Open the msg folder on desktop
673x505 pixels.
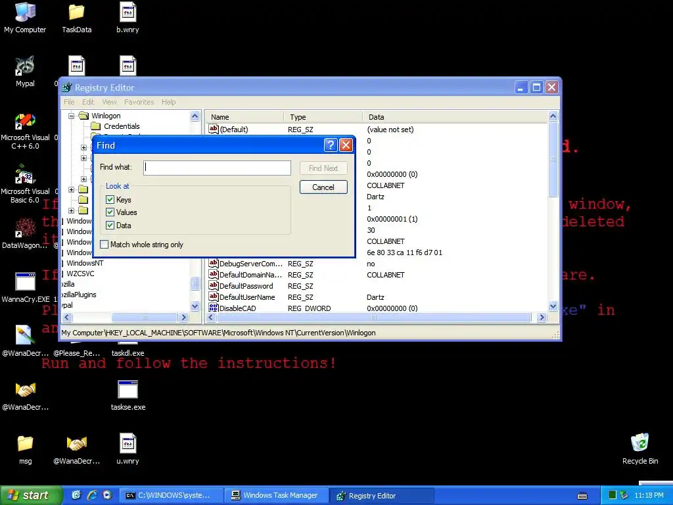pyautogui.click(x=25, y=449)
